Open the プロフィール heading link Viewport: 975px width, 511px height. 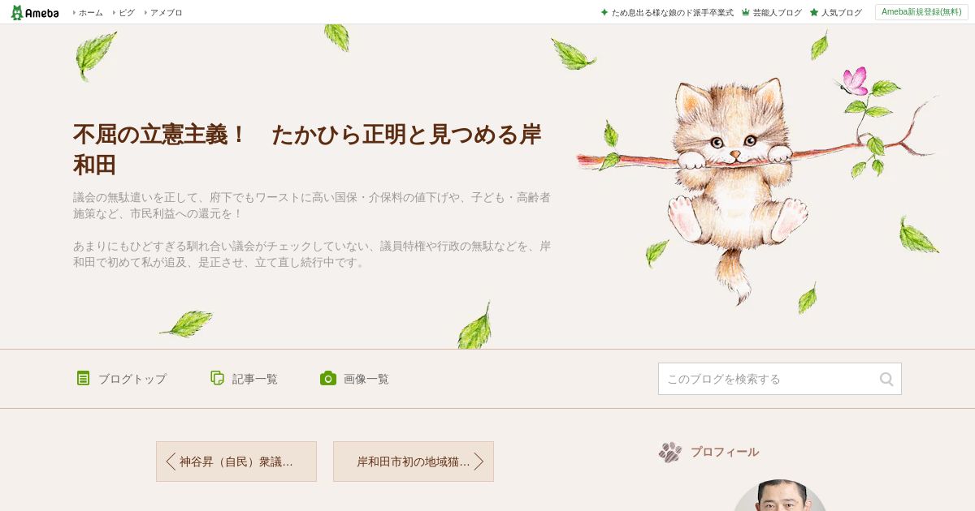tap(725, 452)
